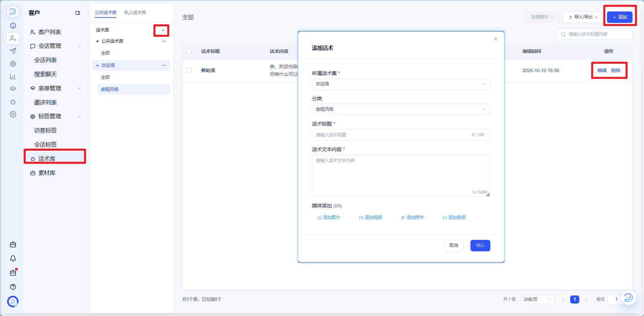Viewport: 644px width, 316px height.
Task: Open the more options dots for 欢迎语
Action: 164,65
